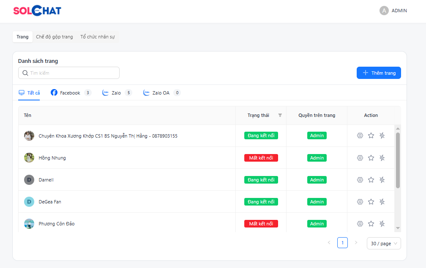Go to next page arrow in pagination
The height and width of the screenshot is (268, 426).
pos(356,243)
